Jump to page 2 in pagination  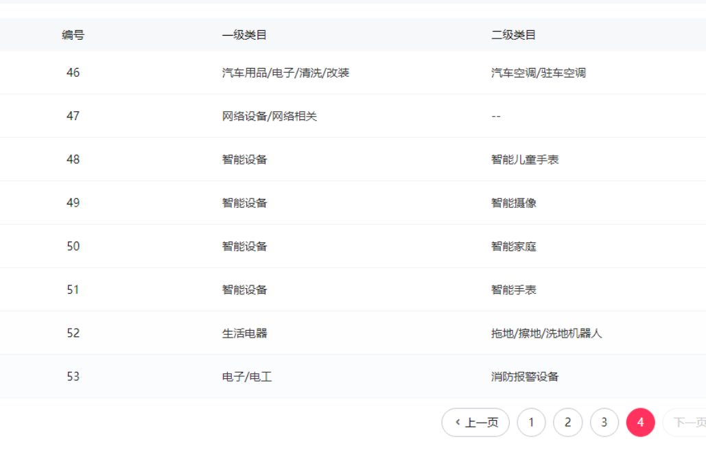coord(567,423)
